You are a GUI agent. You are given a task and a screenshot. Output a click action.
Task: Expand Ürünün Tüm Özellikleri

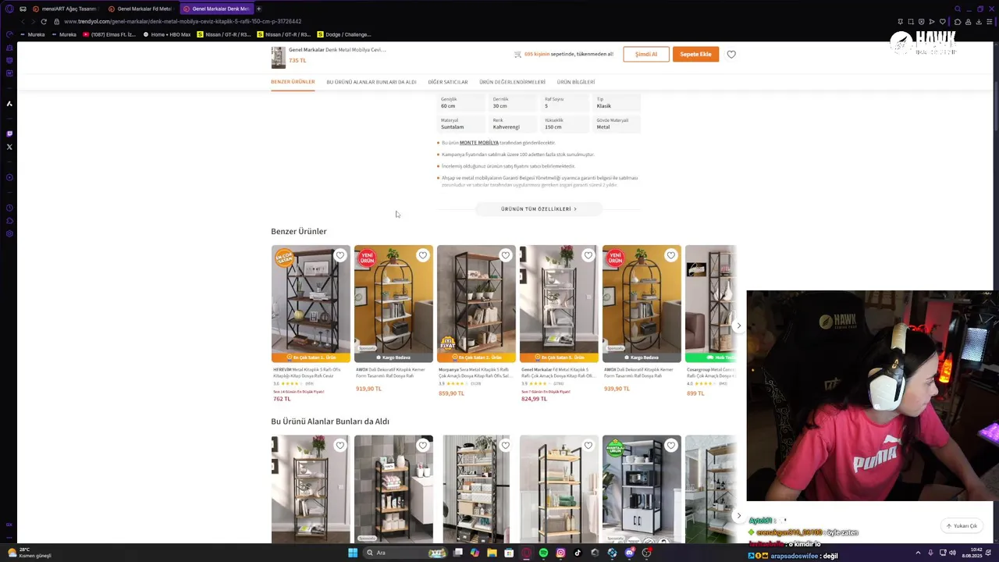pyautogui.click(x=539, y=209)
